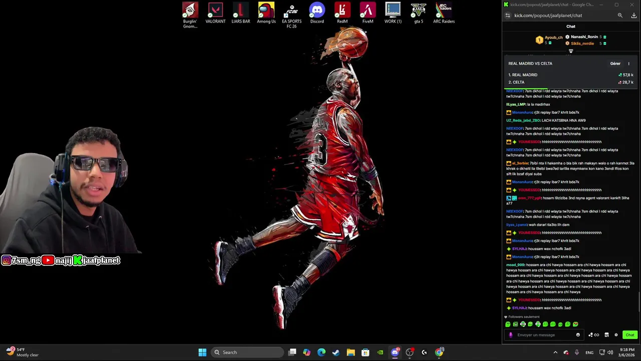This screenshot has width=641, height=361.
Task: Open the channel points icon beside infinity
Action: pos(590,335)
